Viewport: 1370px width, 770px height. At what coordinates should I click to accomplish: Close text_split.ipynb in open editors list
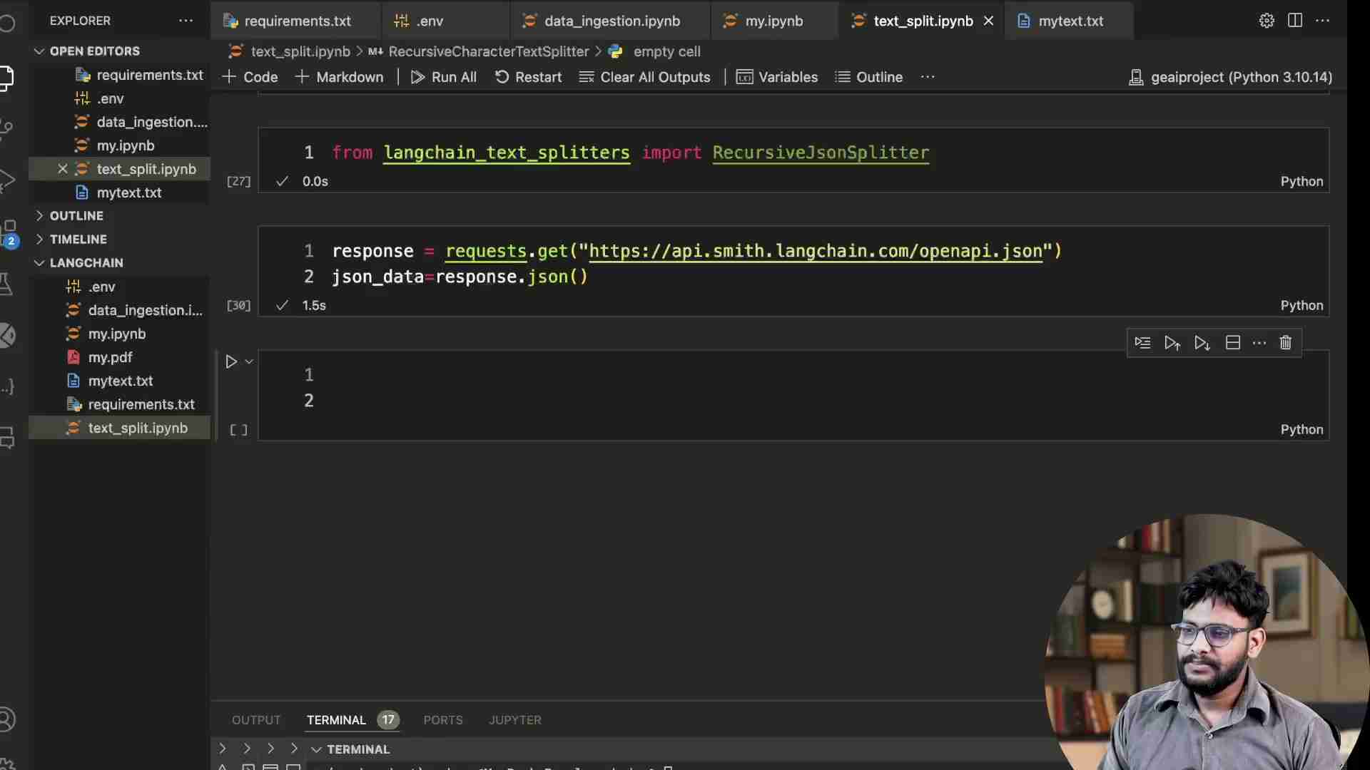pyautogui.click(x=63, y=169)
